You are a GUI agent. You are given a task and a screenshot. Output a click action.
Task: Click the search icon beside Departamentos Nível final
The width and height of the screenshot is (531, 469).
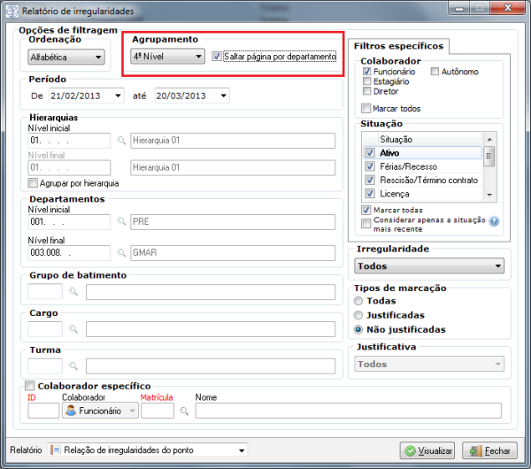click(x=121, y=253)
